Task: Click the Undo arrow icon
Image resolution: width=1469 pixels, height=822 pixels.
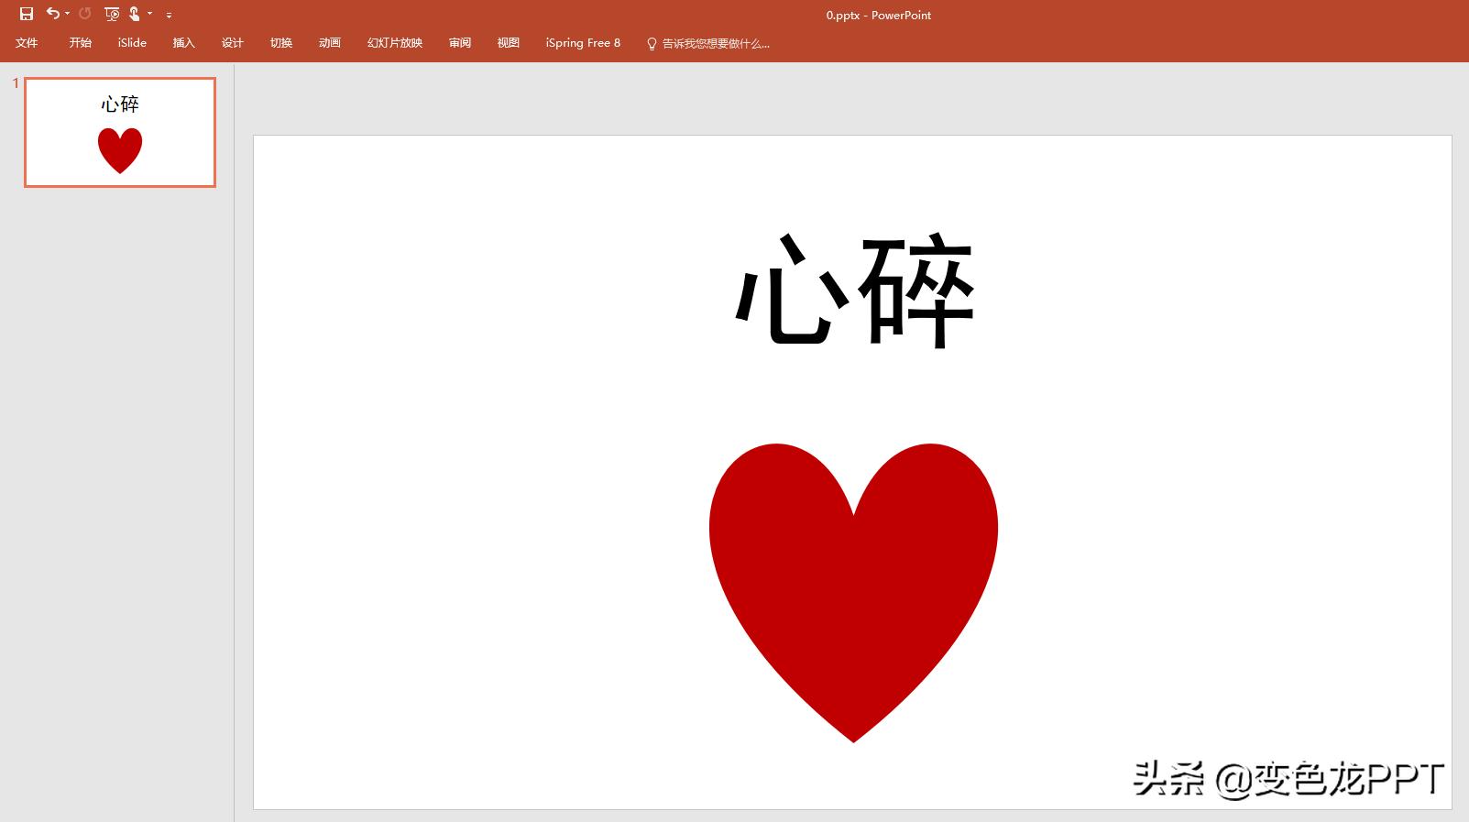Action: [53, 14]
